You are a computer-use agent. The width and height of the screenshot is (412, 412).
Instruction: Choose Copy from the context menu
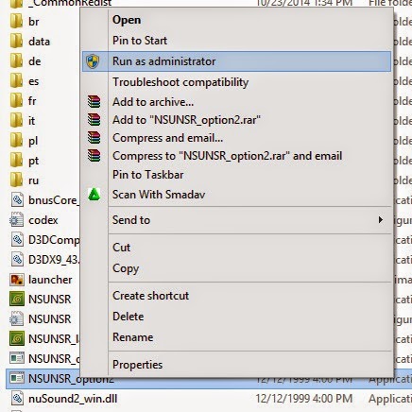(x=235, y=268)
